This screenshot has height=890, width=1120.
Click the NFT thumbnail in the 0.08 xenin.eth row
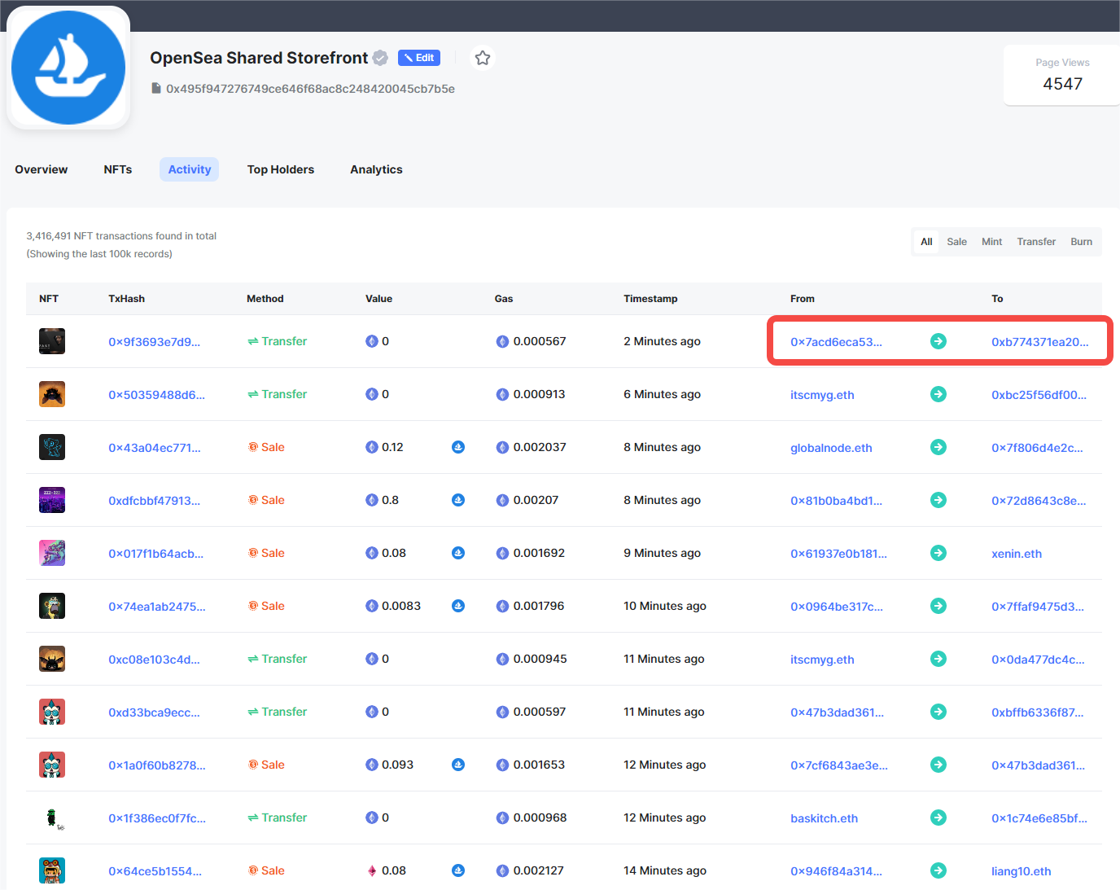[x=52, y=553]
